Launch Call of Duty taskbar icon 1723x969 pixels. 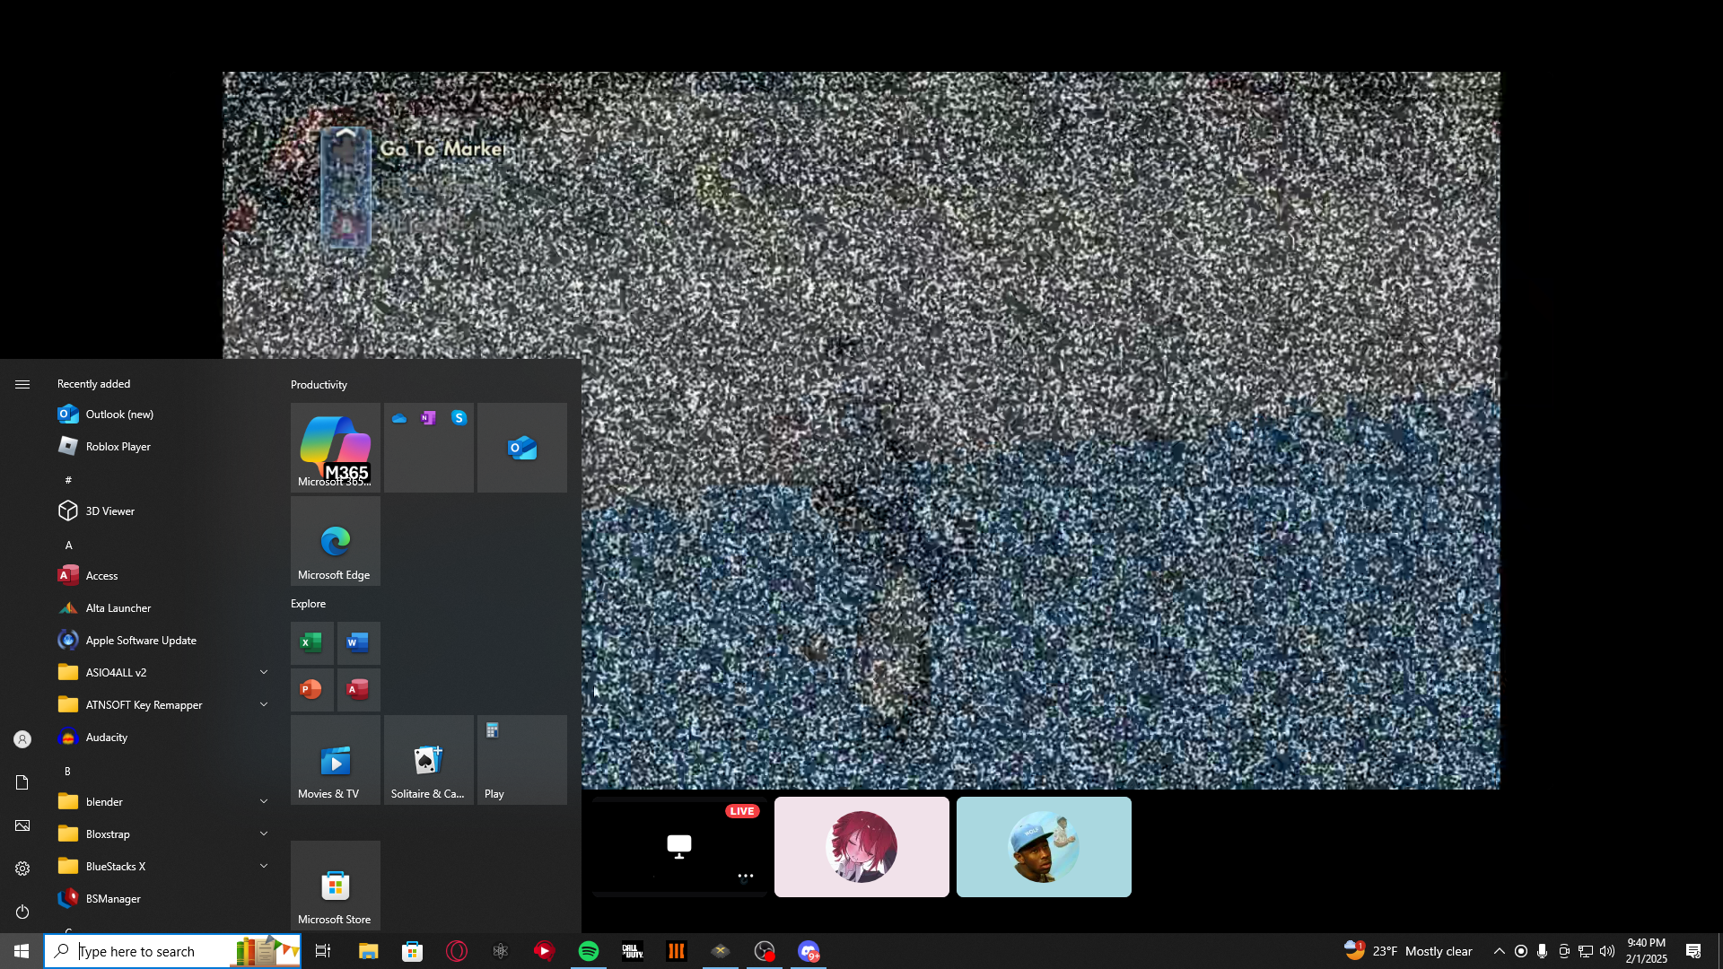[633, 951]
